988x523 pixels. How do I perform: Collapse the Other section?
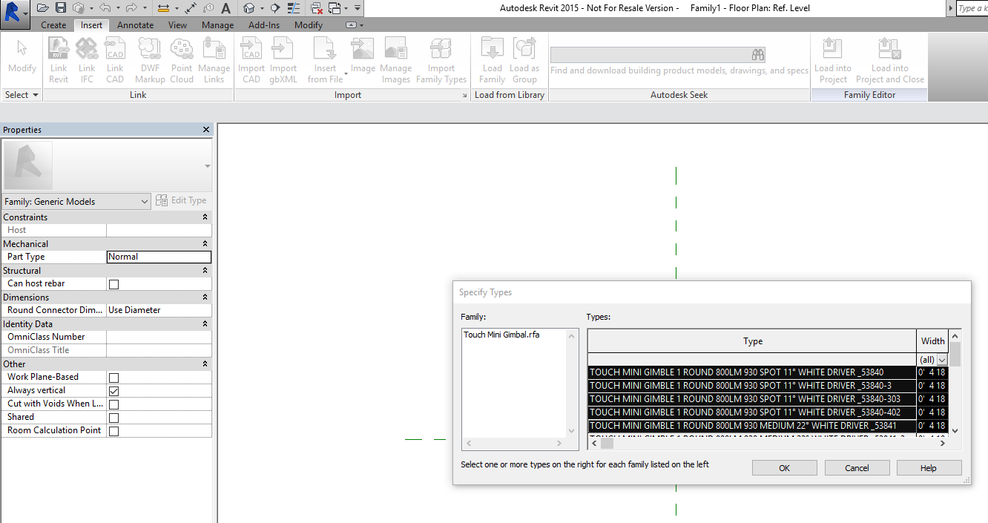point(205,364)
